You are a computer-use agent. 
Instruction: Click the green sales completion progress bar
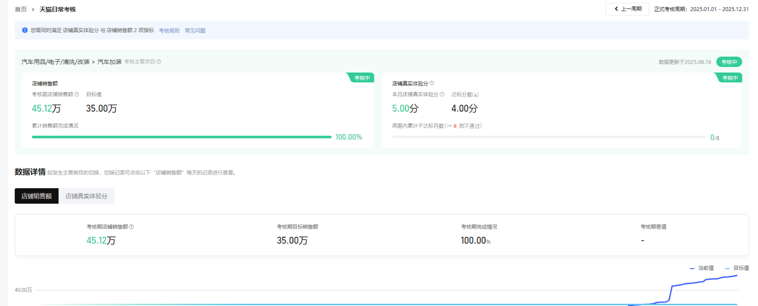pyautogui.click(x=181, y=137)
